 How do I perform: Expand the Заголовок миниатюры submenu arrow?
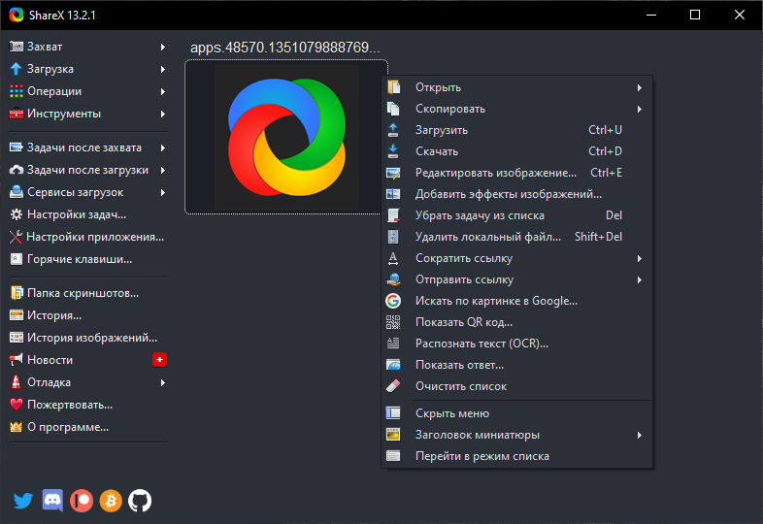[640, 435]
